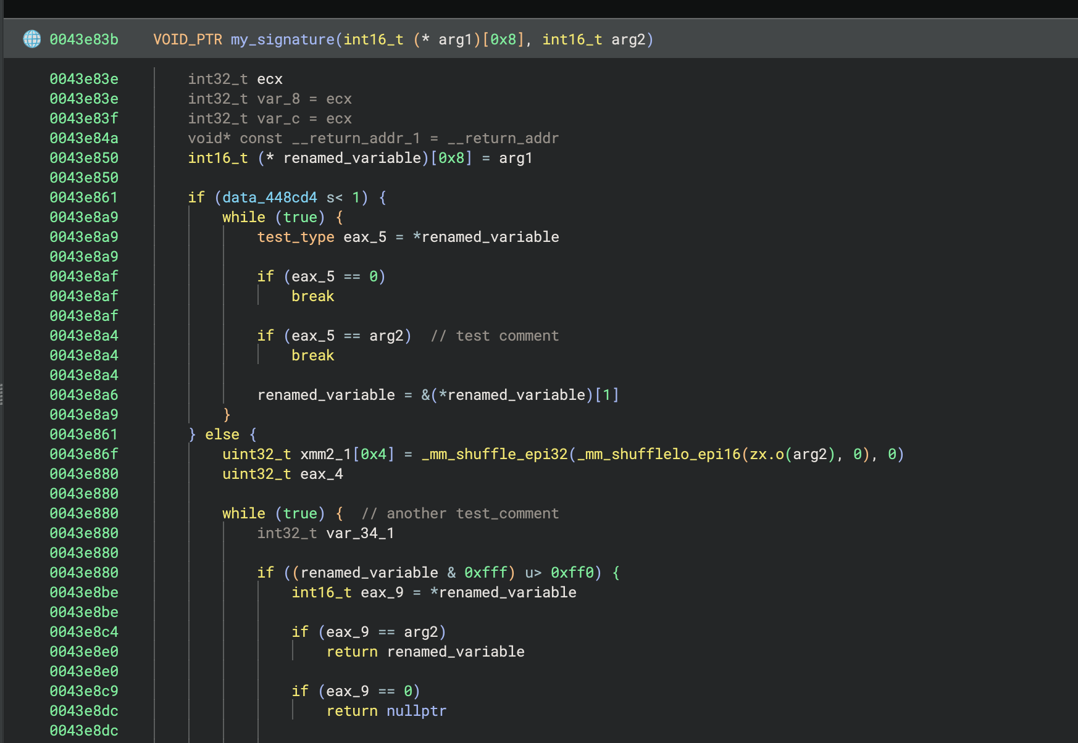Select the _mm_shuffle_epi32 intrinsic call

click(494, 454)
